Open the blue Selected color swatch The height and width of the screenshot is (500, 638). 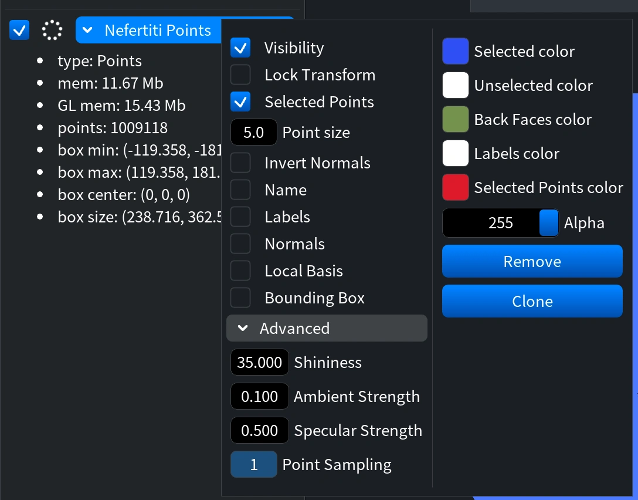pyautogui.click(x=455, y=51)
